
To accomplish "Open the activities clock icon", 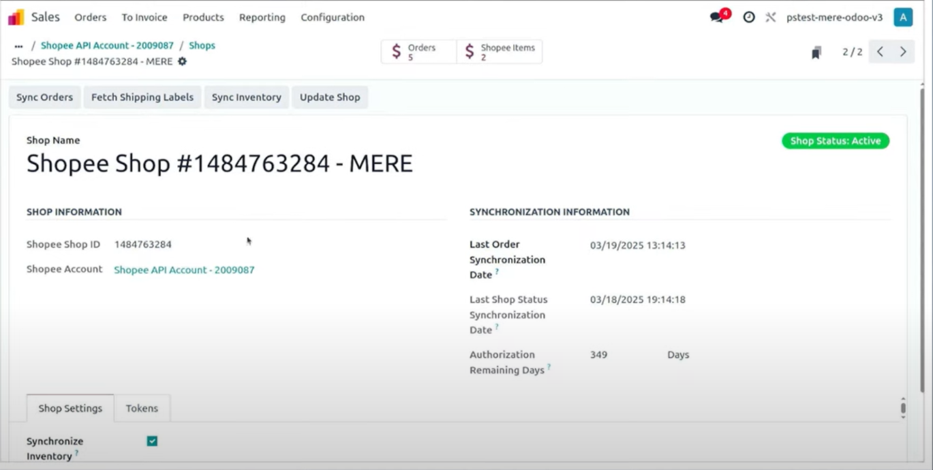I will (749, 17).
